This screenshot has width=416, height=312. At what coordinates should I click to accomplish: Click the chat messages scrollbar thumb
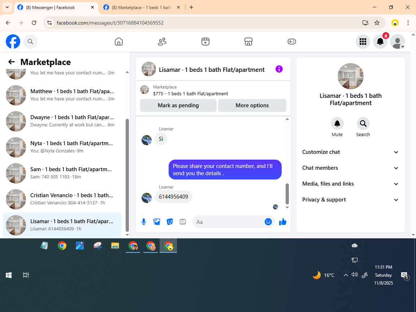287,193
